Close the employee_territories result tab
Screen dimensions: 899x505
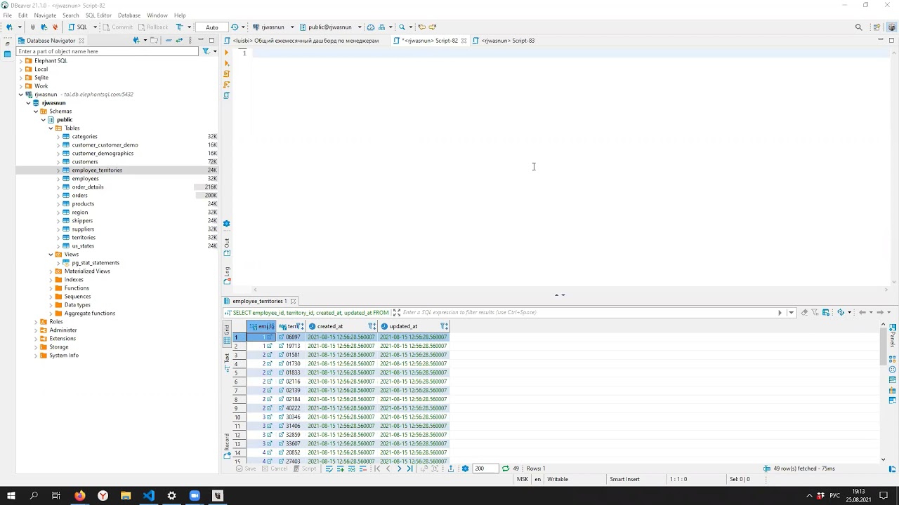293,301
